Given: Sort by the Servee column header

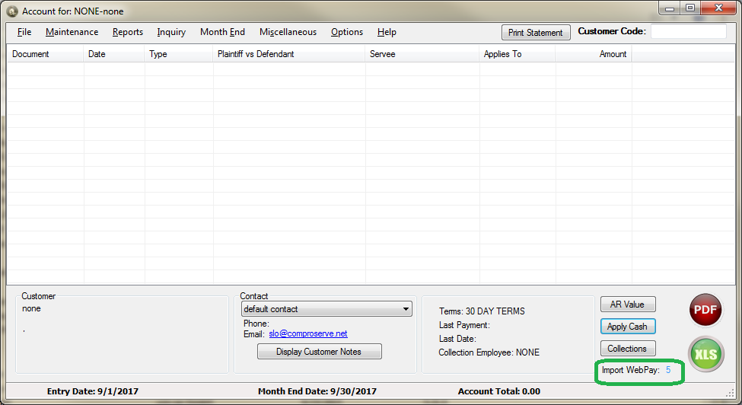Looking at the screenshot, I should [x=422, y=54].
